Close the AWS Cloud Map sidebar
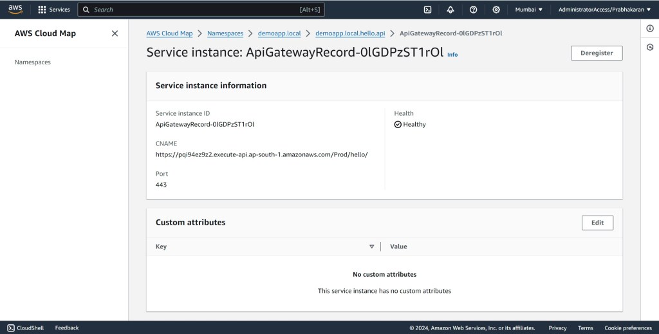The image size is (659, 334). [x=115, y=33]
